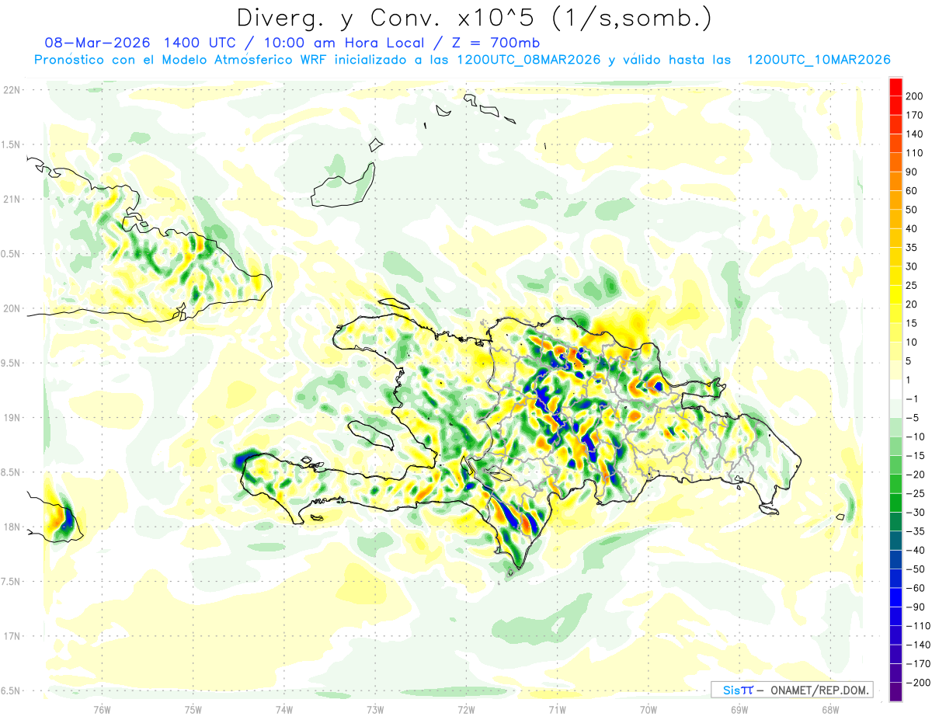Image resolution: width=932 pixels, height=720 pixels.
Task: Click the '170' color bar value
Action: pos(914,115)
